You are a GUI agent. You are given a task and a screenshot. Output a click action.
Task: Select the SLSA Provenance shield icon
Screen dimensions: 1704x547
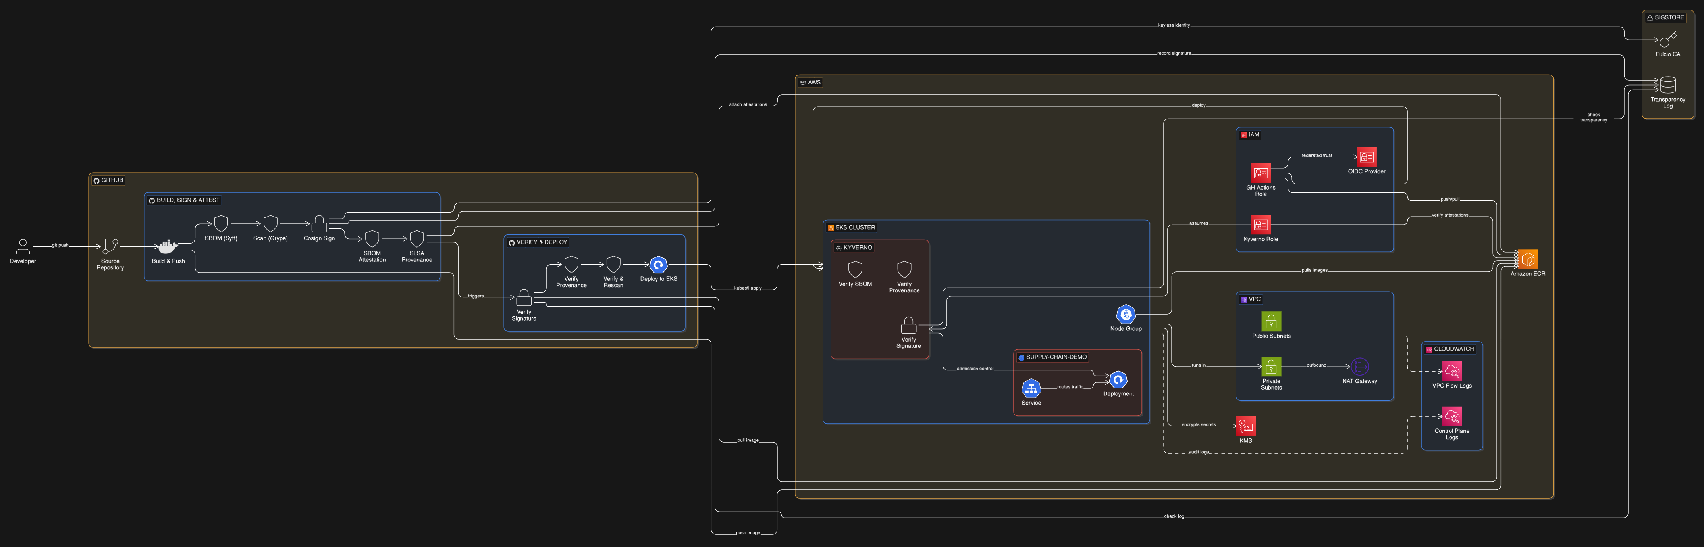417,238
